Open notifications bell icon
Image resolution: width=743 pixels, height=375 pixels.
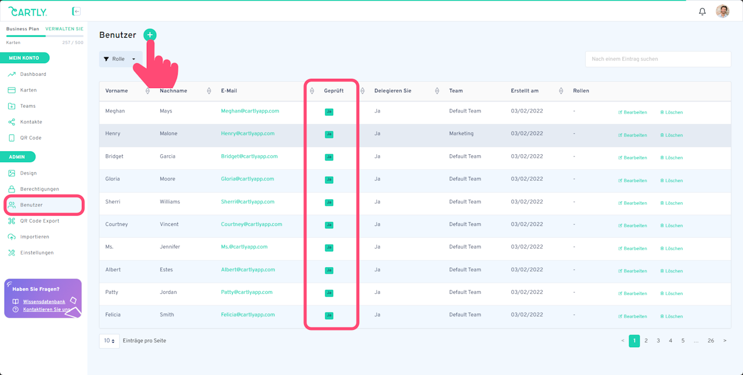[702, 11]
